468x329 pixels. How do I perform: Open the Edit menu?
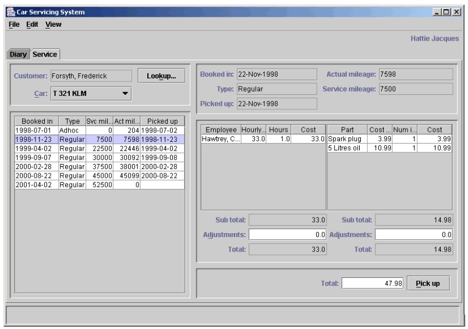click(32, 24)
